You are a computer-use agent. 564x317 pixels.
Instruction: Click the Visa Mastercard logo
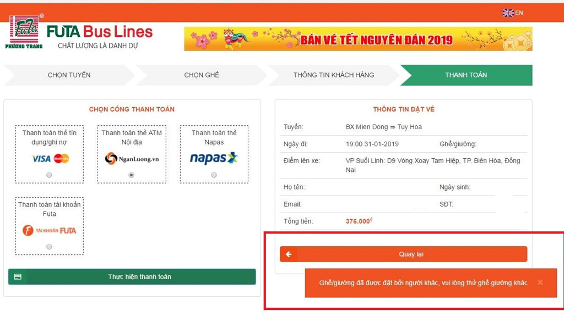tap(50, 158)
